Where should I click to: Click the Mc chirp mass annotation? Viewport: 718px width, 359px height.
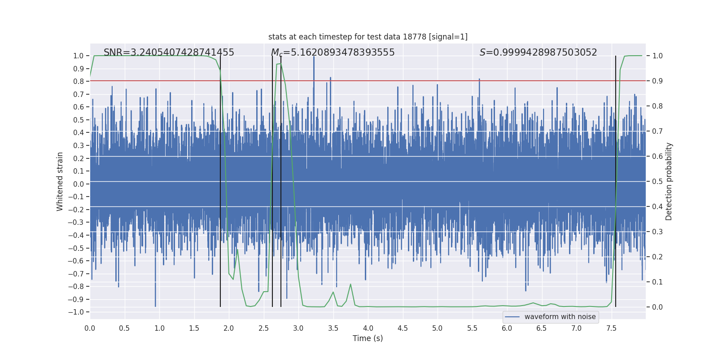(333, 53)
